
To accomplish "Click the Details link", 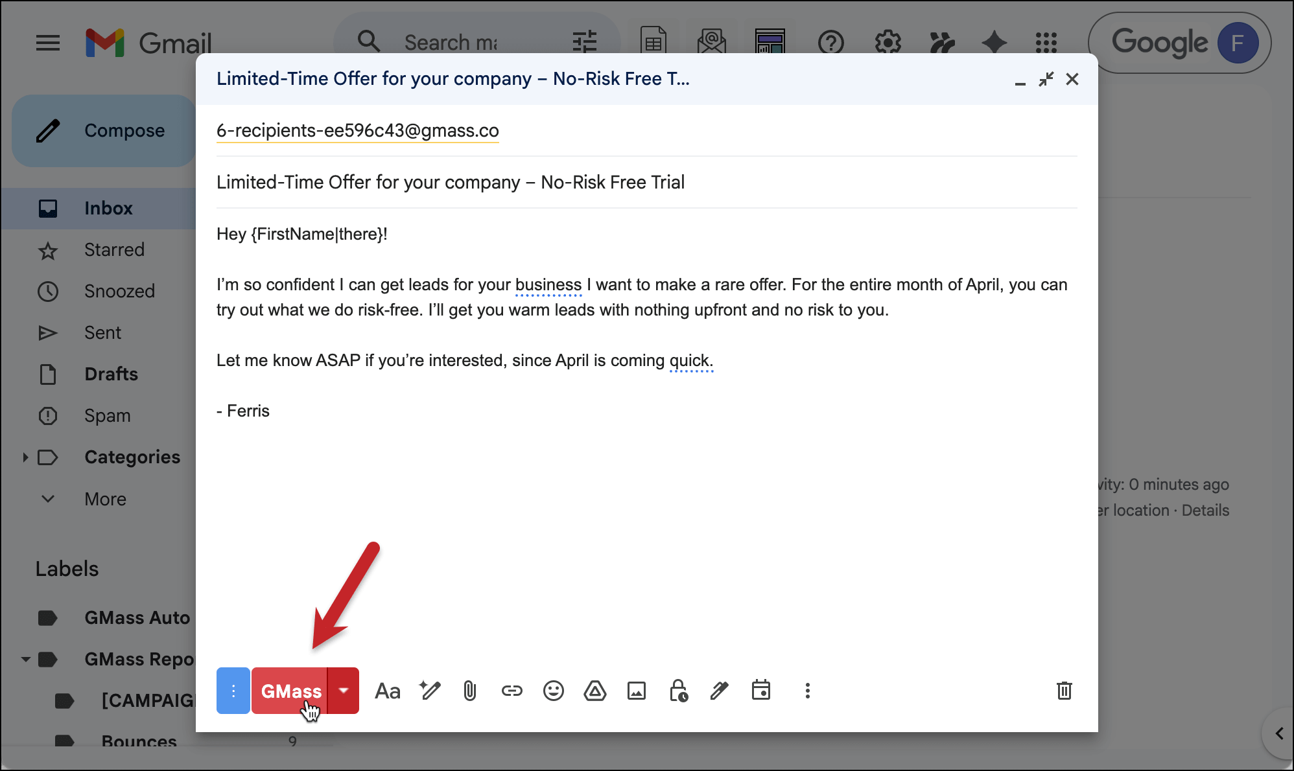I will click(1205, 511).
